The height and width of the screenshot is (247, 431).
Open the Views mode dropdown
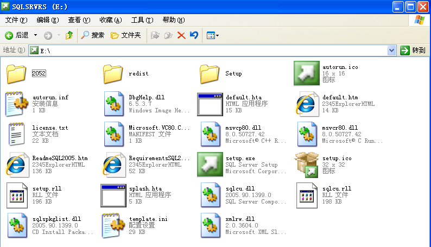[x=213, y=35]
